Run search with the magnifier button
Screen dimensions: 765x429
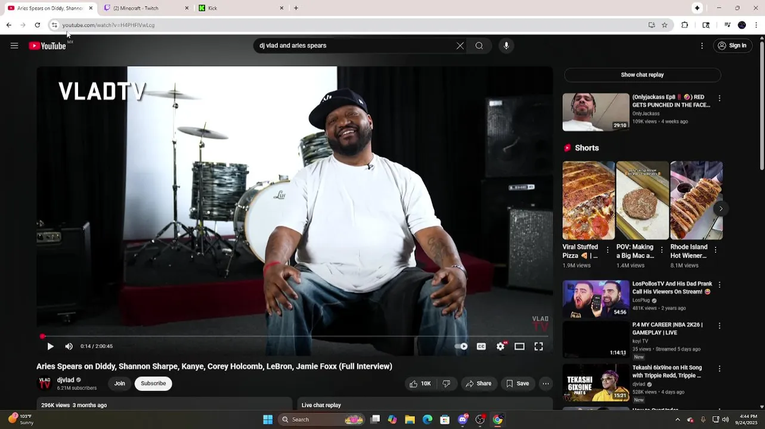click(479, 46)
